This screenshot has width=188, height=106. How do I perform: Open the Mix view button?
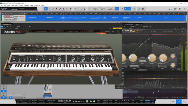click(179, 102)
